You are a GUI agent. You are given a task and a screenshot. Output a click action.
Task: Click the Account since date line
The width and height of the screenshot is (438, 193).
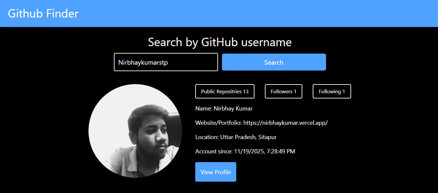tap(245, 151)
